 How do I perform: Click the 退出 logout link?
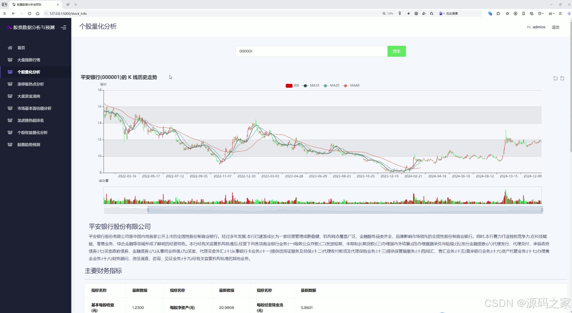555,27
